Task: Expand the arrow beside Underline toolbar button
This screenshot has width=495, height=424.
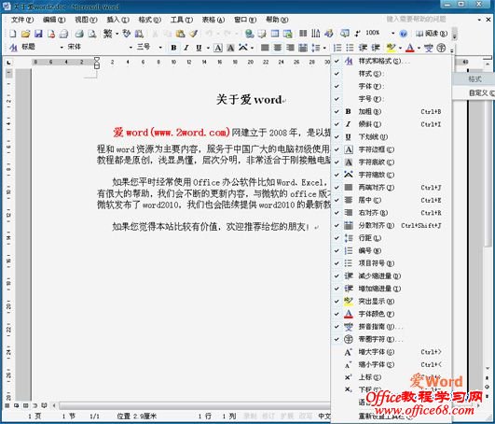Action: coord(208,48)
